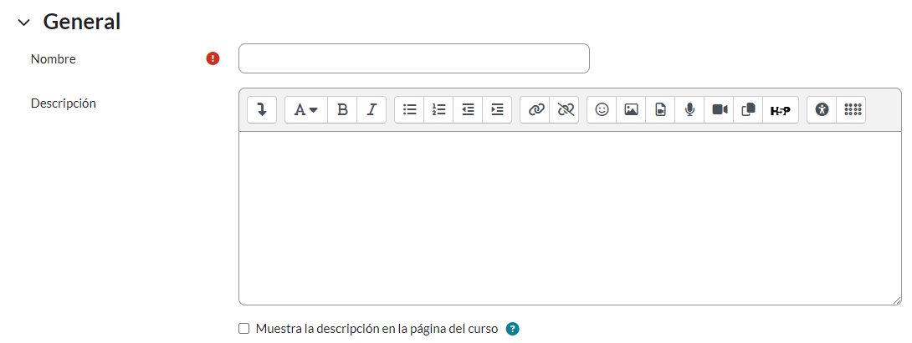Open the paragraph styles dropdown
Viewport: 912px width, 343px height.
pos(305,109)
